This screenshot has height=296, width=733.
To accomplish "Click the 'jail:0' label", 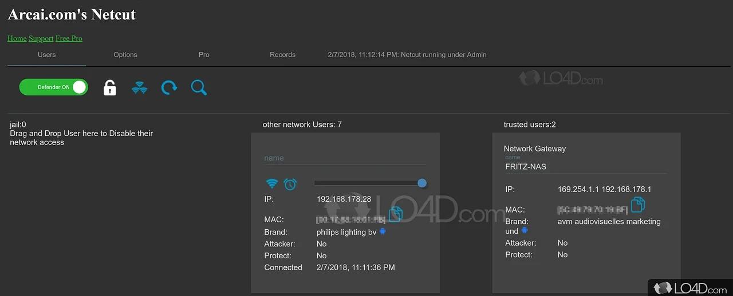I will coord(18,124).
